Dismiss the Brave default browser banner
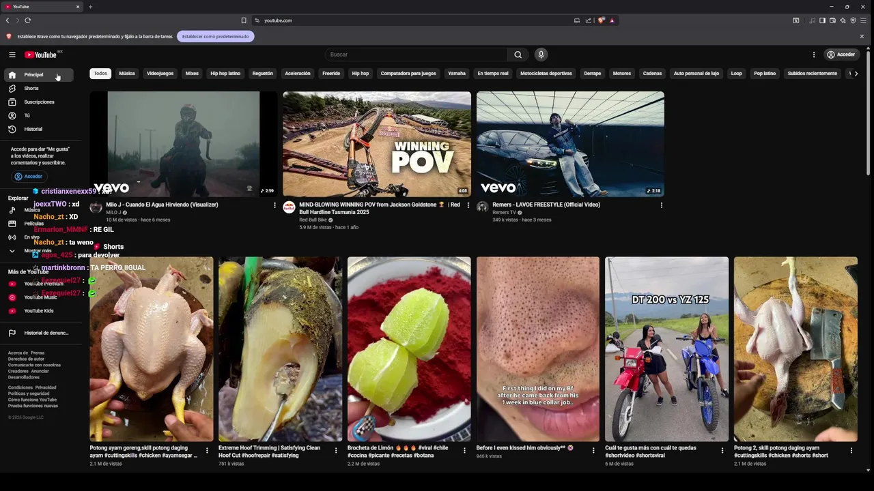This screenshot has width=874, height=491. tap(862, 36)
